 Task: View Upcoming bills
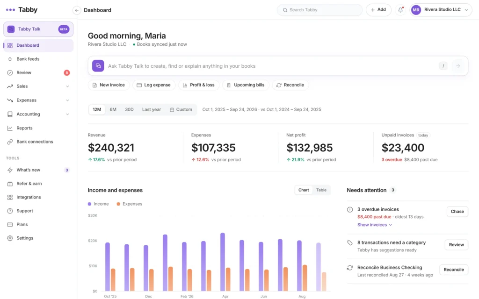coord(246,85)
